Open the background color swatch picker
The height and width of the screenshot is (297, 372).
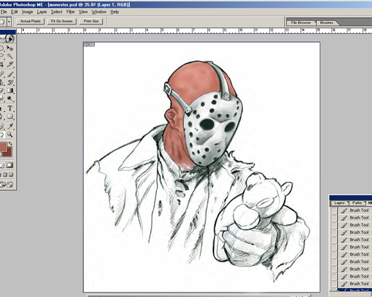9,154
